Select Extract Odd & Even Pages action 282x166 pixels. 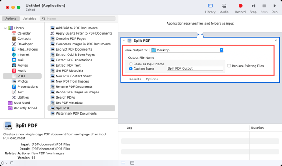pyautogui.click(x=75, y=54)
